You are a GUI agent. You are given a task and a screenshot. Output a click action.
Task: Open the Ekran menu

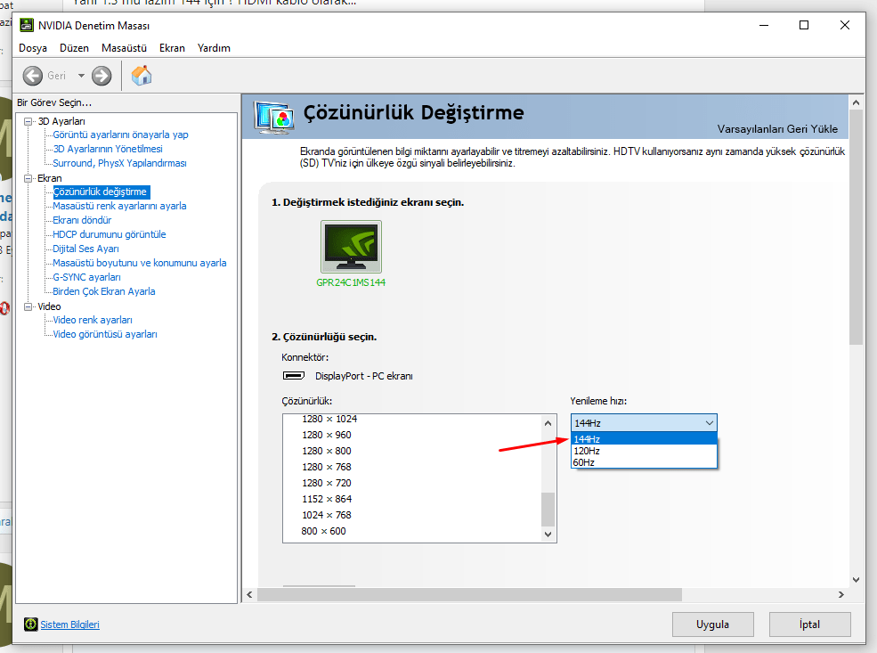tap(172, 48)
